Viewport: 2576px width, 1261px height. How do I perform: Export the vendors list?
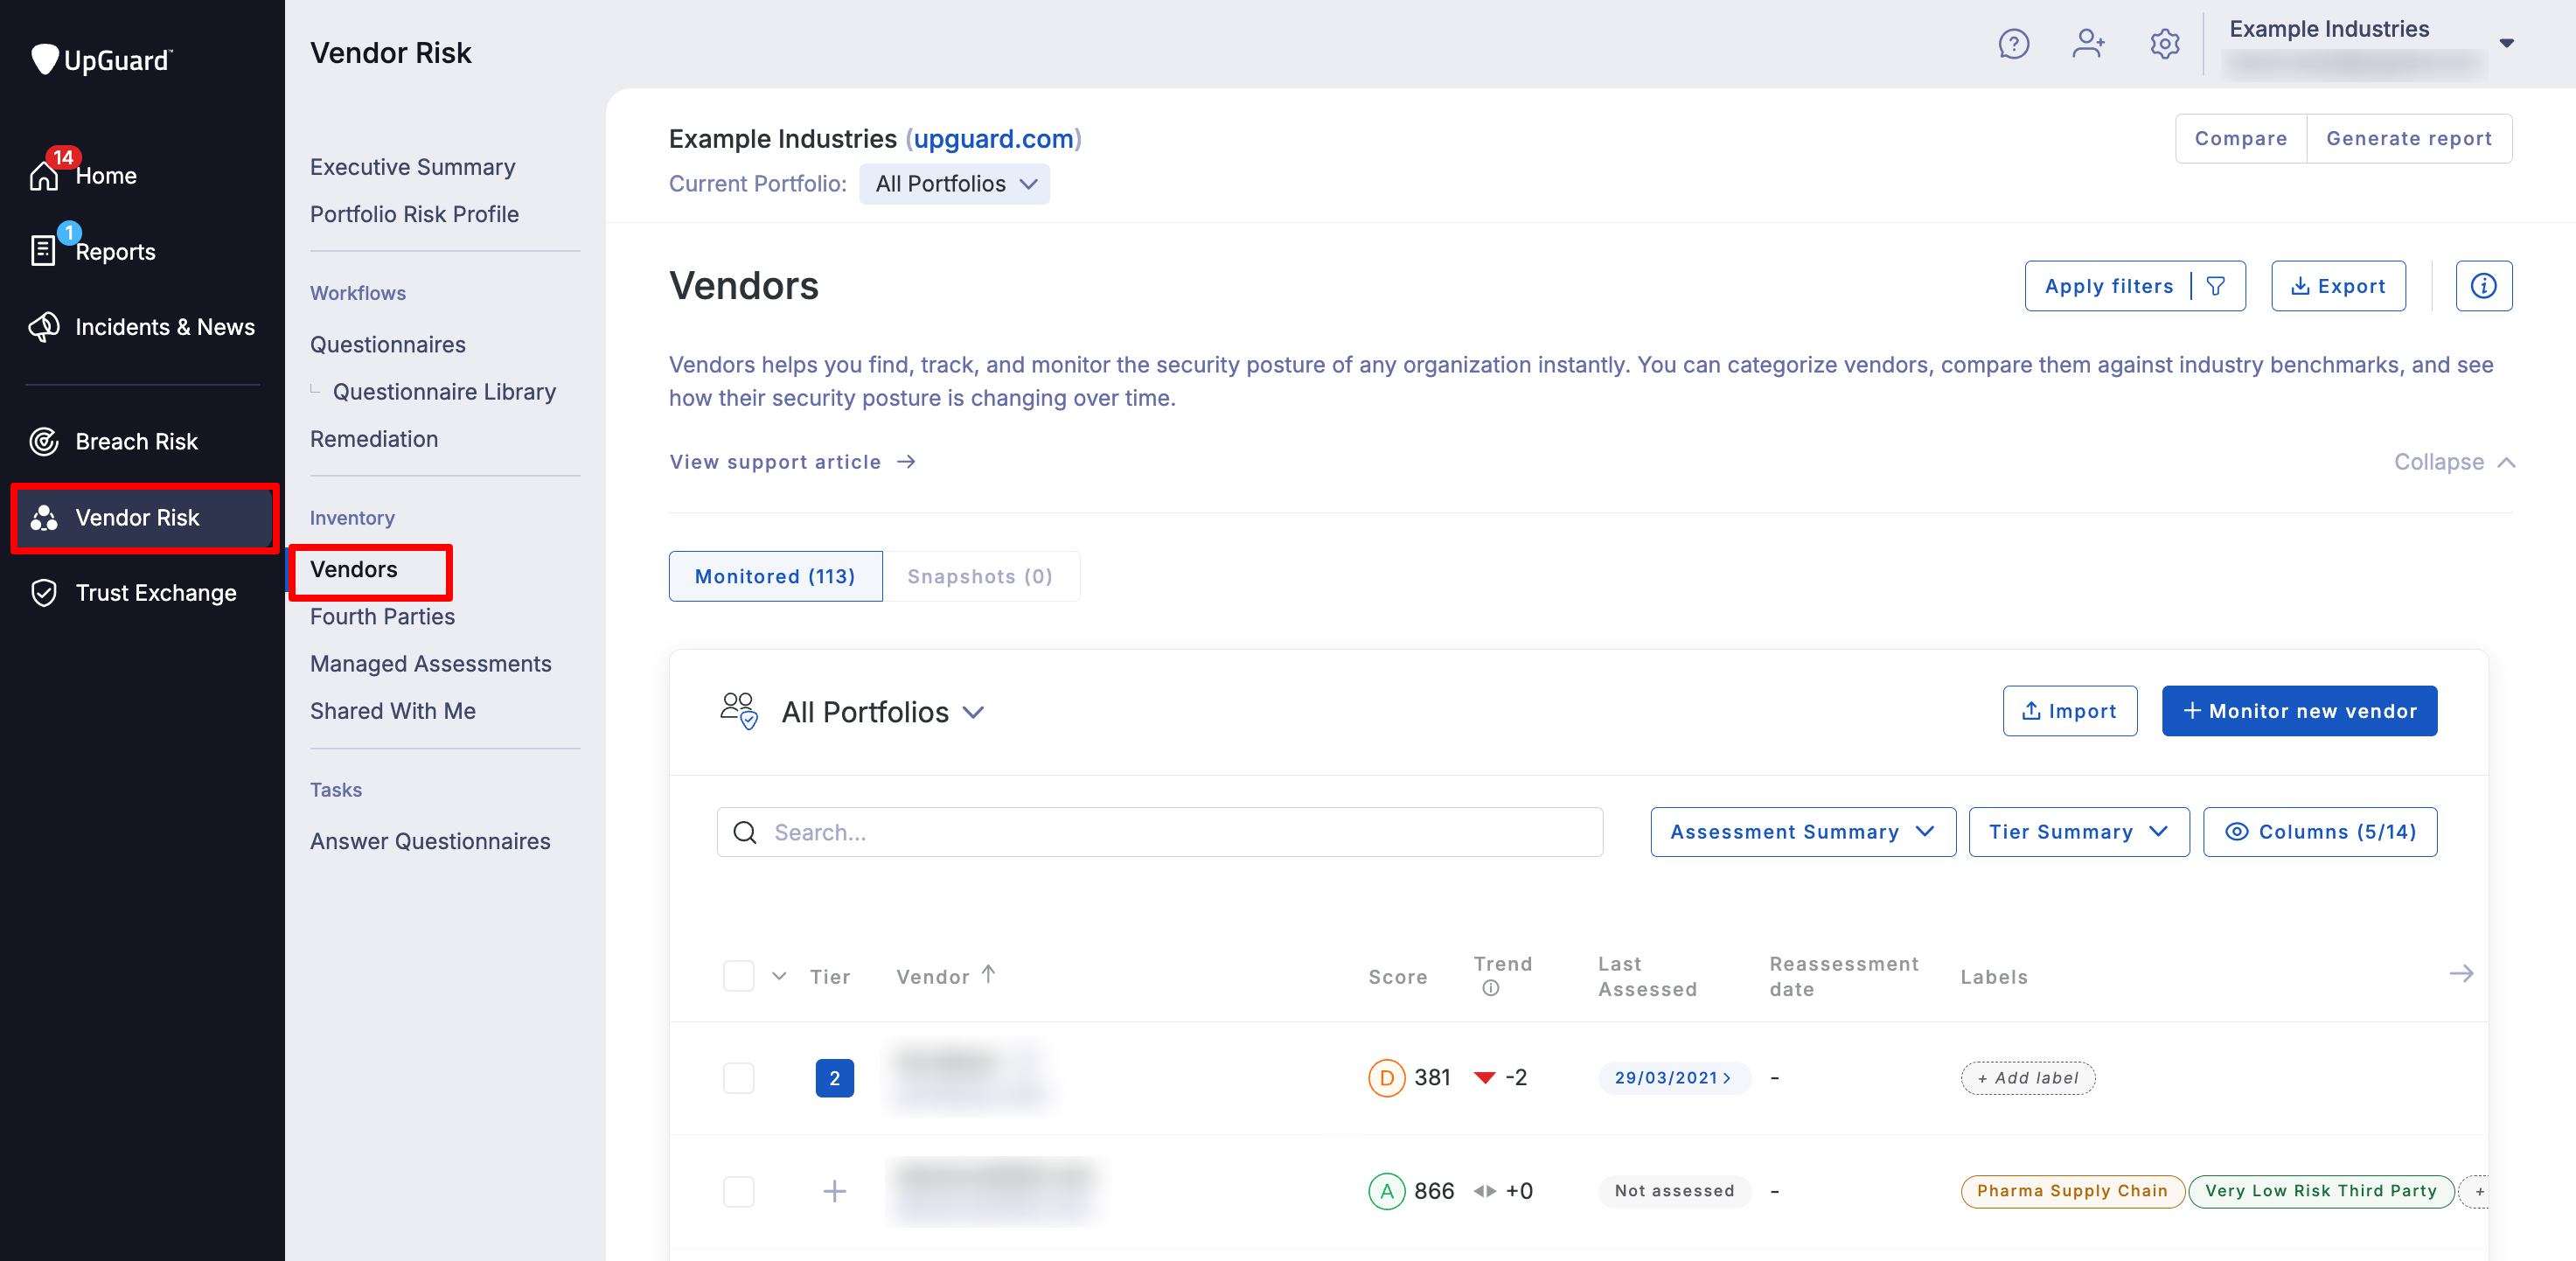coord(2337,286)
